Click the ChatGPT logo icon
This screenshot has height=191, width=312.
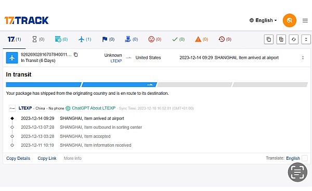point(68,108)
